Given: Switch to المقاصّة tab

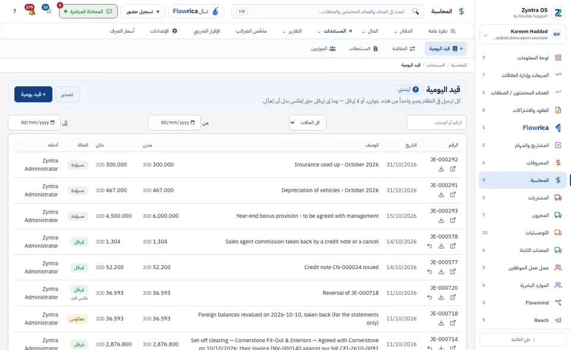Looking at the screenshot, I should tap(403, 48).
